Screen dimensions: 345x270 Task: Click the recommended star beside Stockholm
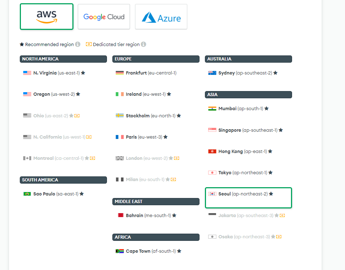point(179,116)
